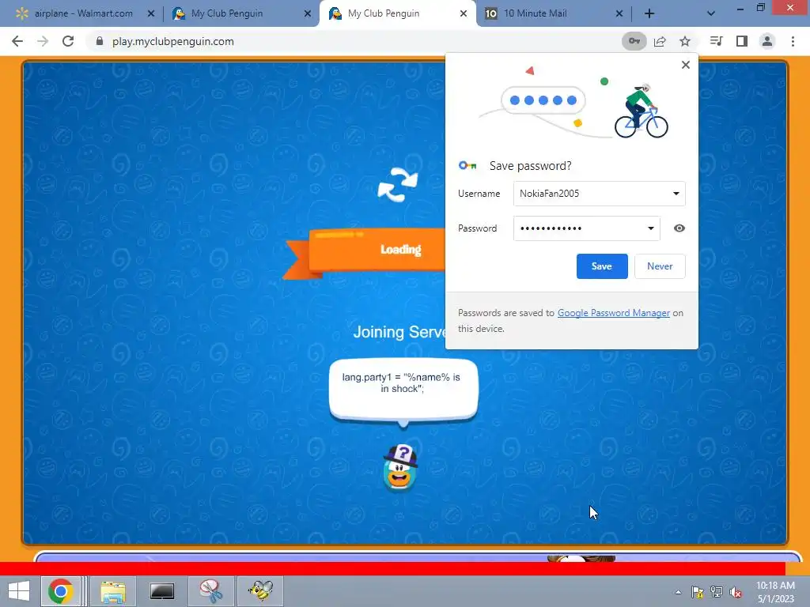Choose Never for saving password
This screenshot has width=810, height=607.
tap(660, 266)
